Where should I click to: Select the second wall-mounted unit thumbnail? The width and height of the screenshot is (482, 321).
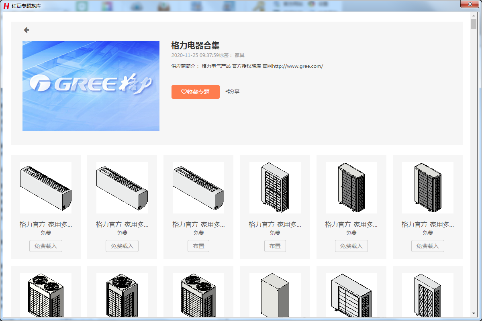pyautogui.click(x=122, y=188)
